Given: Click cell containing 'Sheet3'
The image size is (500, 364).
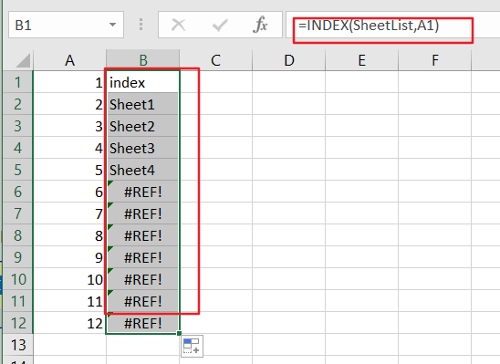Looking at the screenshot, I should [x=142, y=148].
